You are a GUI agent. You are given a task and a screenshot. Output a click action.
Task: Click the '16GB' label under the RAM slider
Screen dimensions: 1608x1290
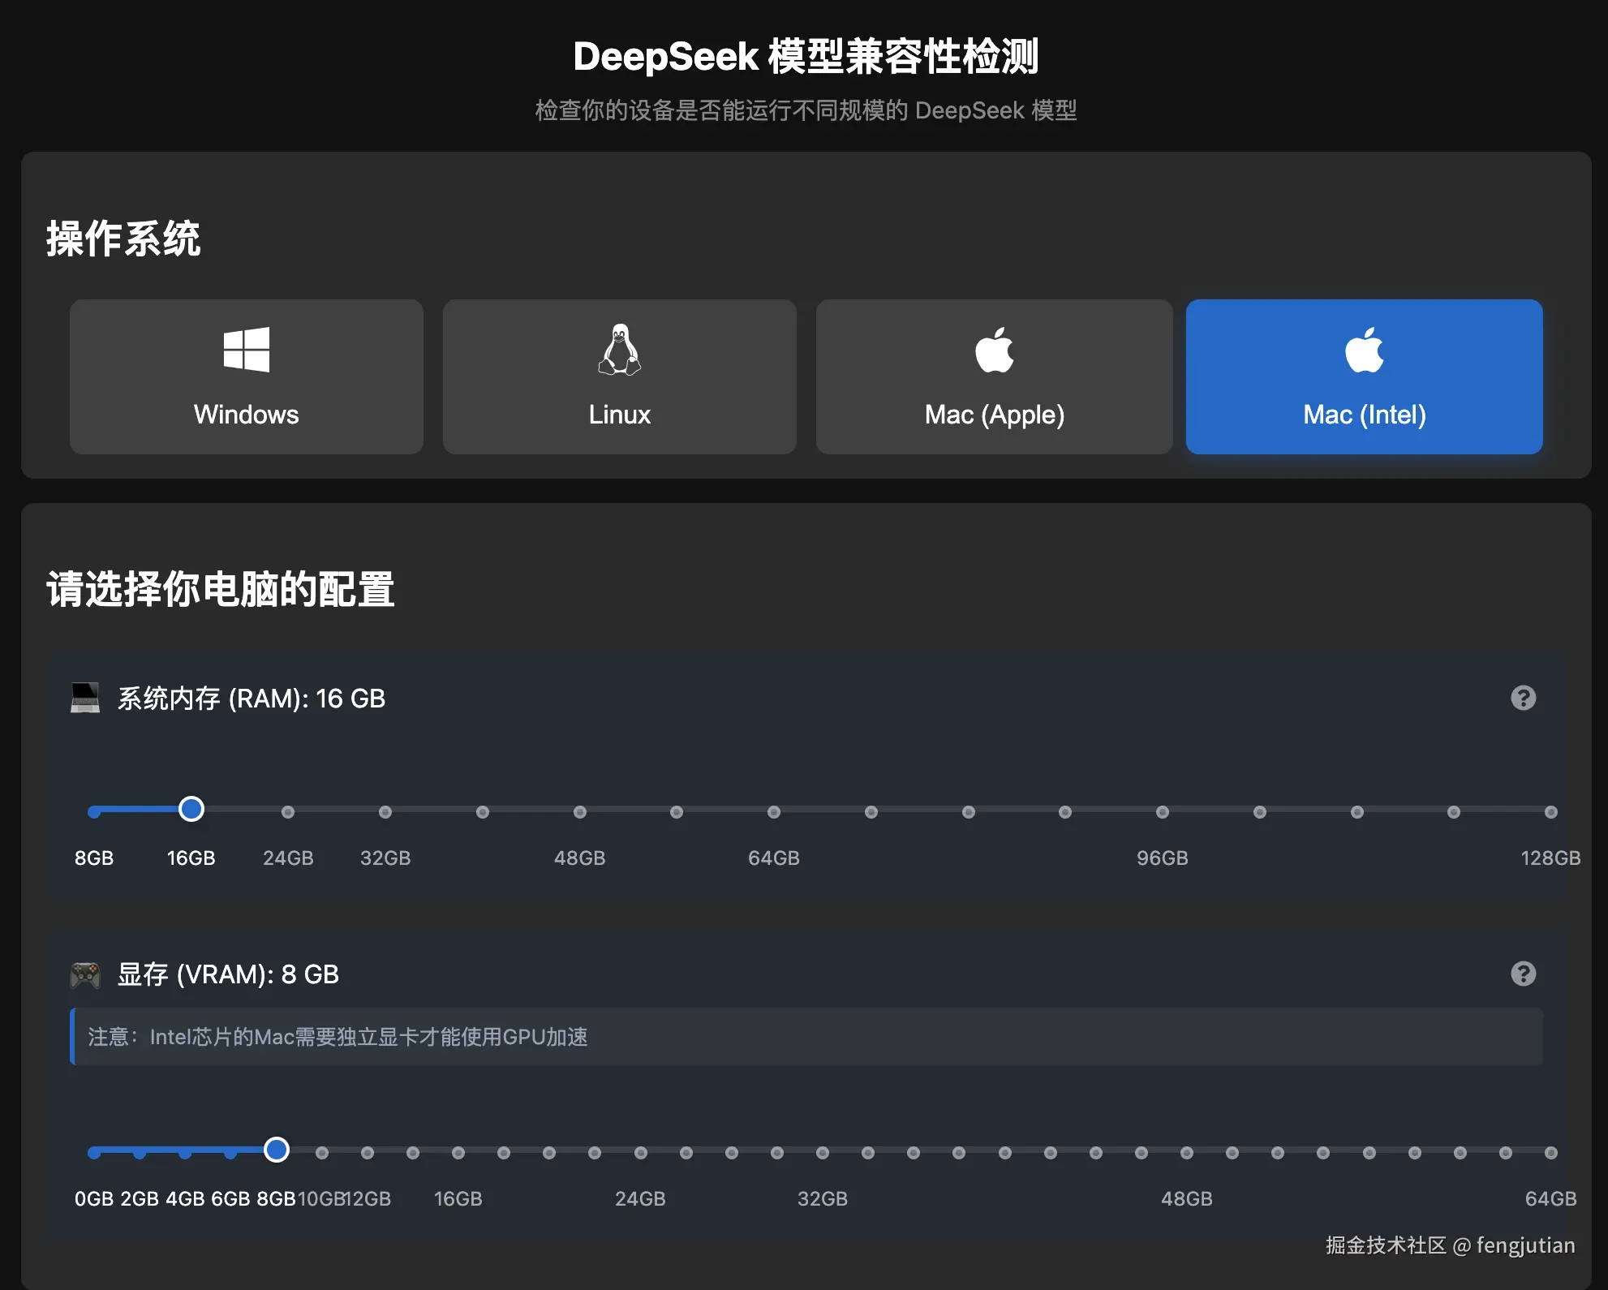(191, 858)
